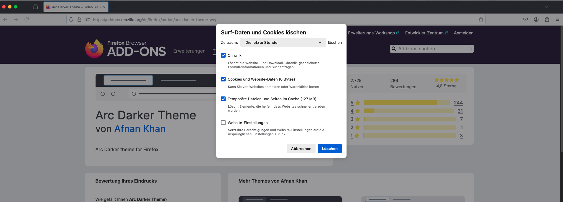Click the 7 three-star reviews count
Image resolution: width=563 pixels, height=202 pixels.
point(461,119)
